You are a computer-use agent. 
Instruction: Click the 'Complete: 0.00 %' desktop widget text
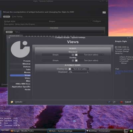(12, 125)
